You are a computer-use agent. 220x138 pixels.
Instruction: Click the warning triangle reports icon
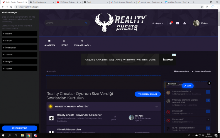coord(185,23)
